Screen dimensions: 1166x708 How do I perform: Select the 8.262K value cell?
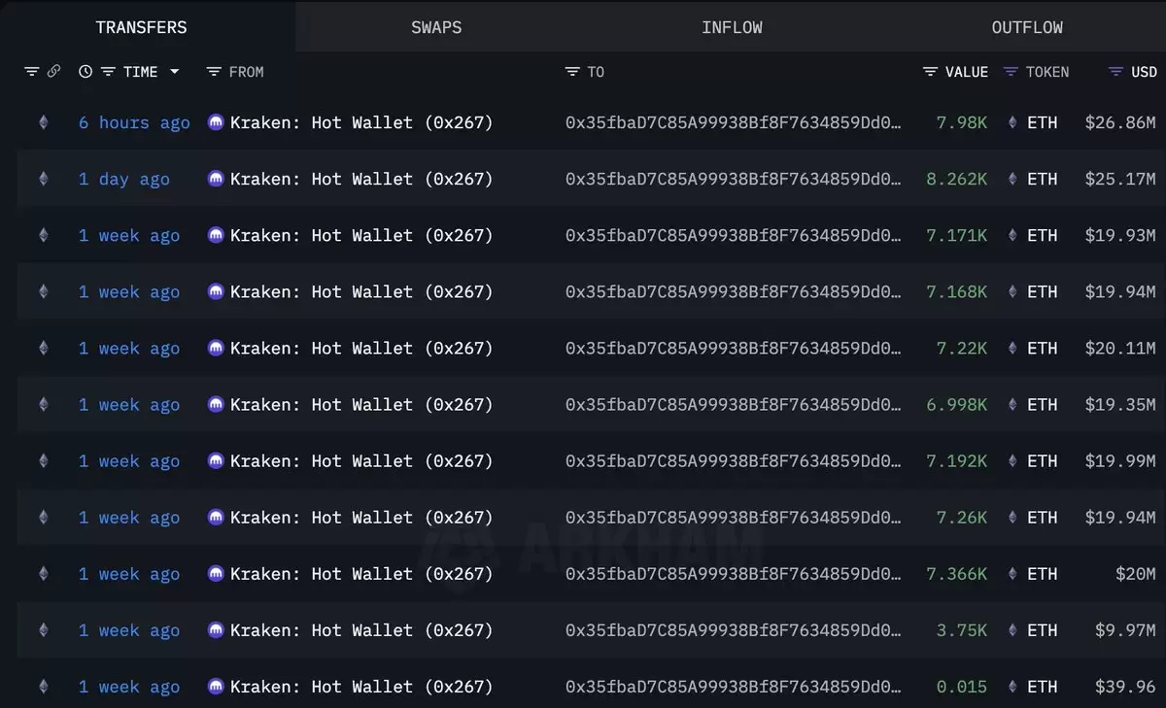tap(957, 179)
